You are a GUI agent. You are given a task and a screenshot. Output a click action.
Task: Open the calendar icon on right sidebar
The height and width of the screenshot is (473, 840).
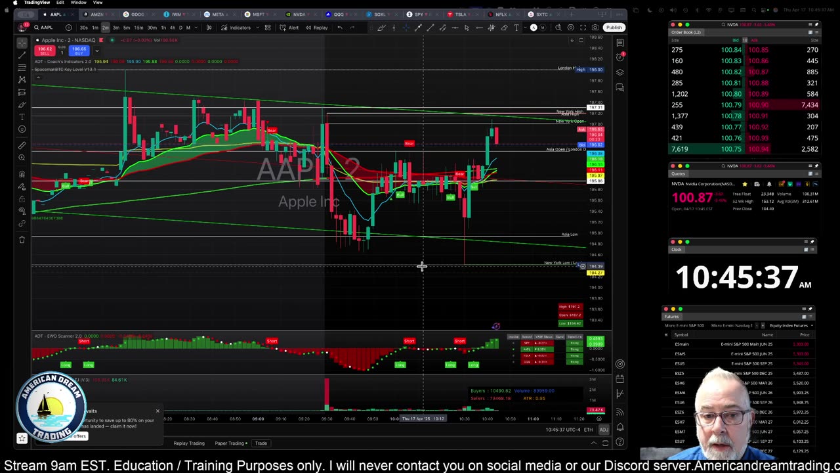tap(619, 378)
